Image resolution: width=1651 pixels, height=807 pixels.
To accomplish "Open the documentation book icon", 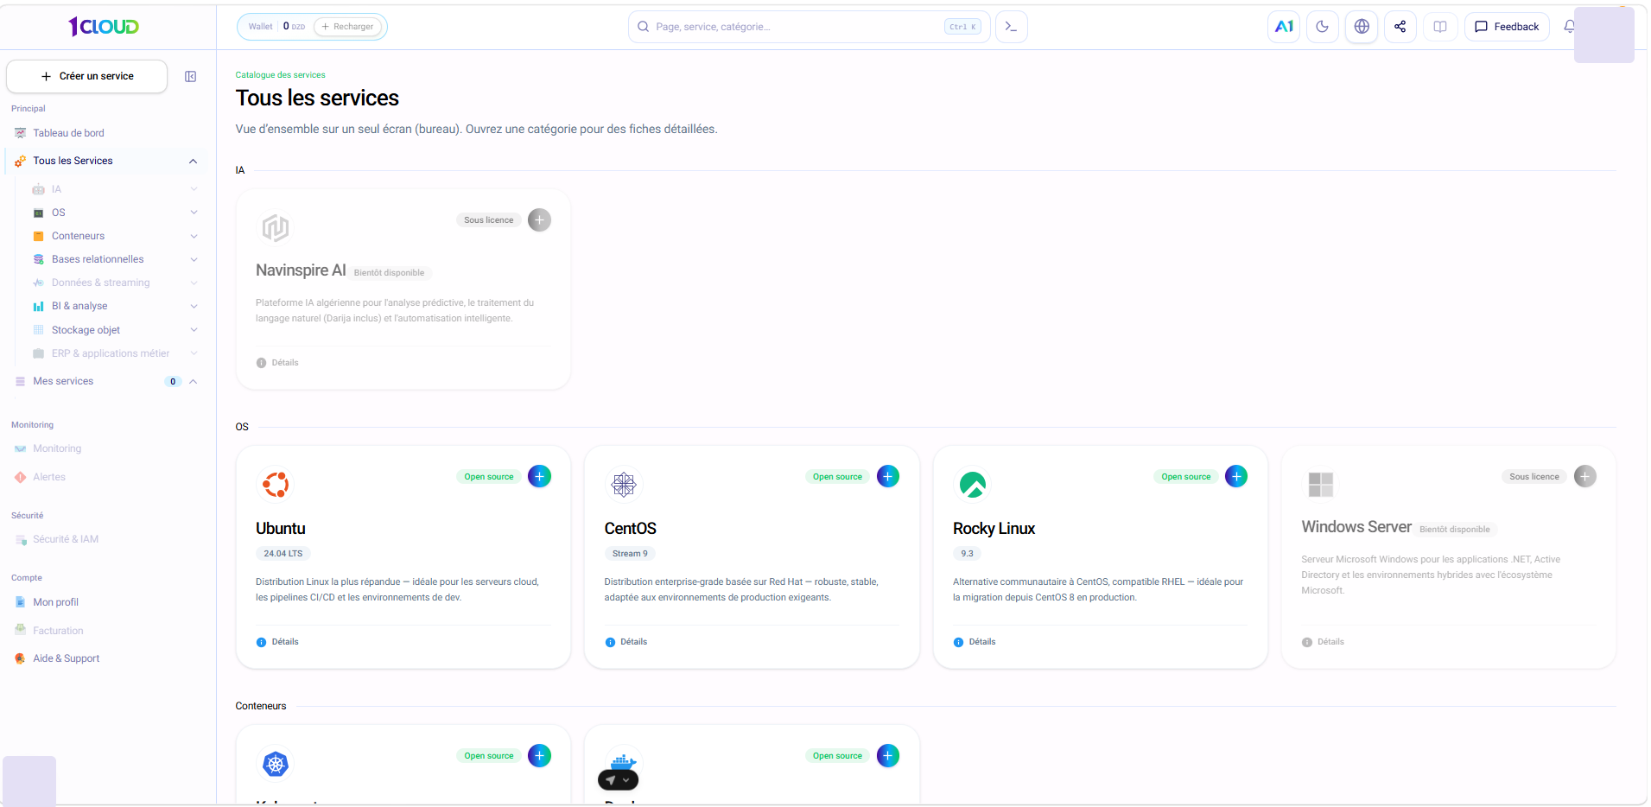I will [x=1440, y=27].
